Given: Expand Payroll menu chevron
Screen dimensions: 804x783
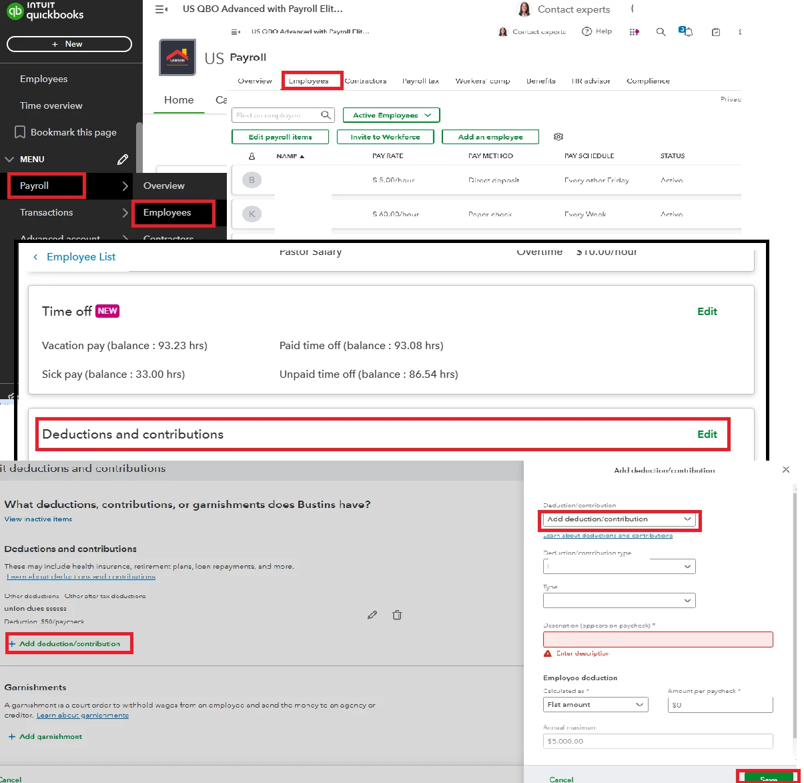Looking at the screenshot, I should 125,186.
